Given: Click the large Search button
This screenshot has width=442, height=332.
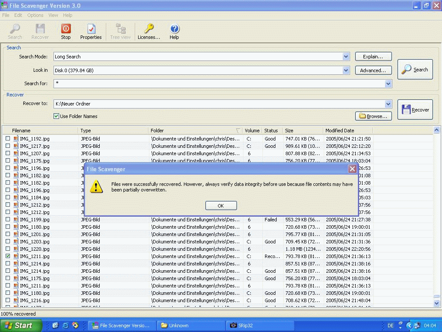Looking at the screenshot, I should click(x=415, y=70).
